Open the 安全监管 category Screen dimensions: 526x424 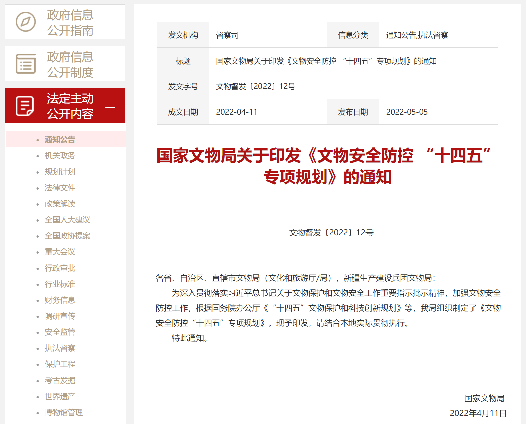(x=60, y=332)
